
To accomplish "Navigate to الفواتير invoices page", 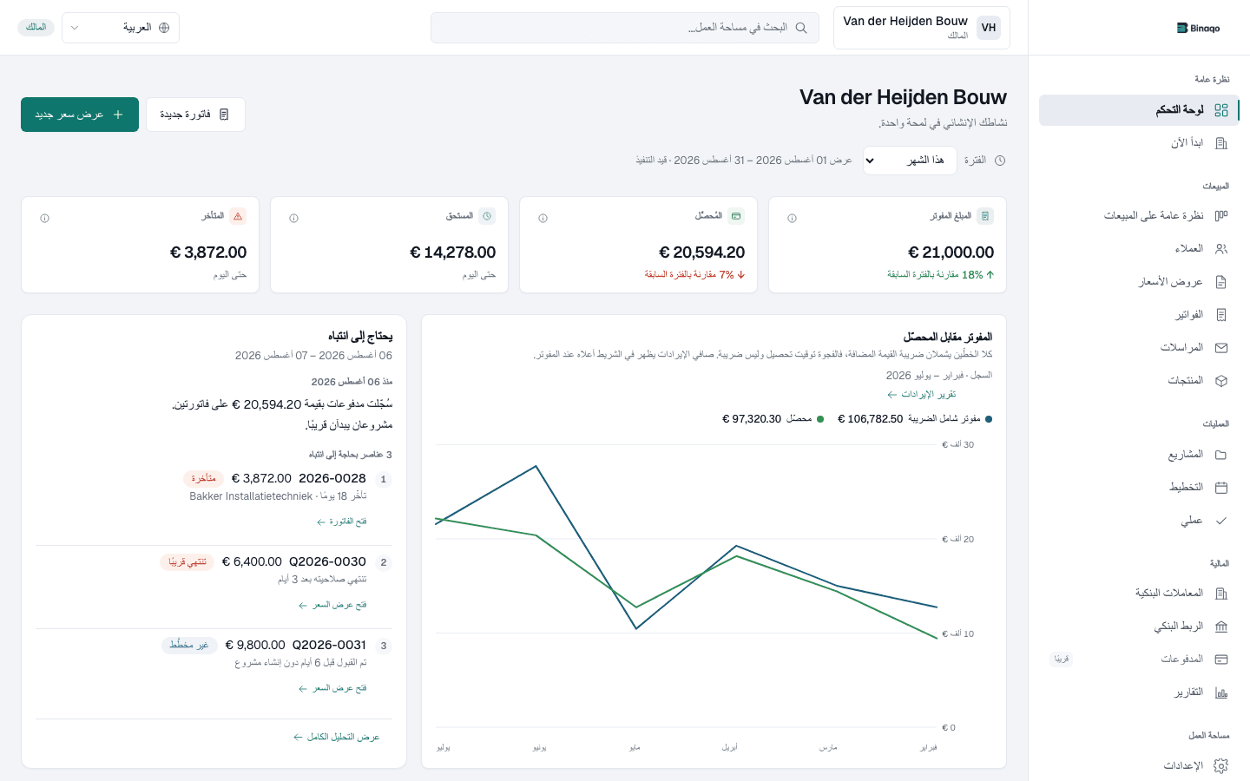I will tap(1139, 315).
